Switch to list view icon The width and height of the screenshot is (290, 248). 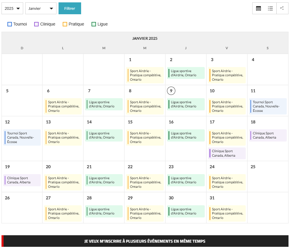270,8
